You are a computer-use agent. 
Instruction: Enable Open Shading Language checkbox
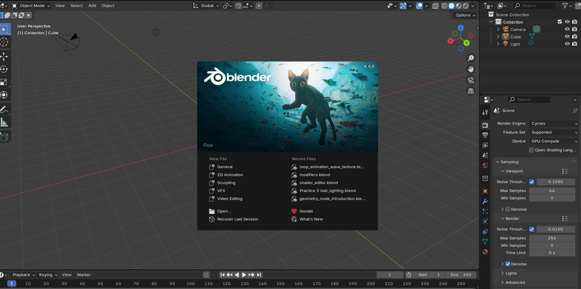point(531,150)
